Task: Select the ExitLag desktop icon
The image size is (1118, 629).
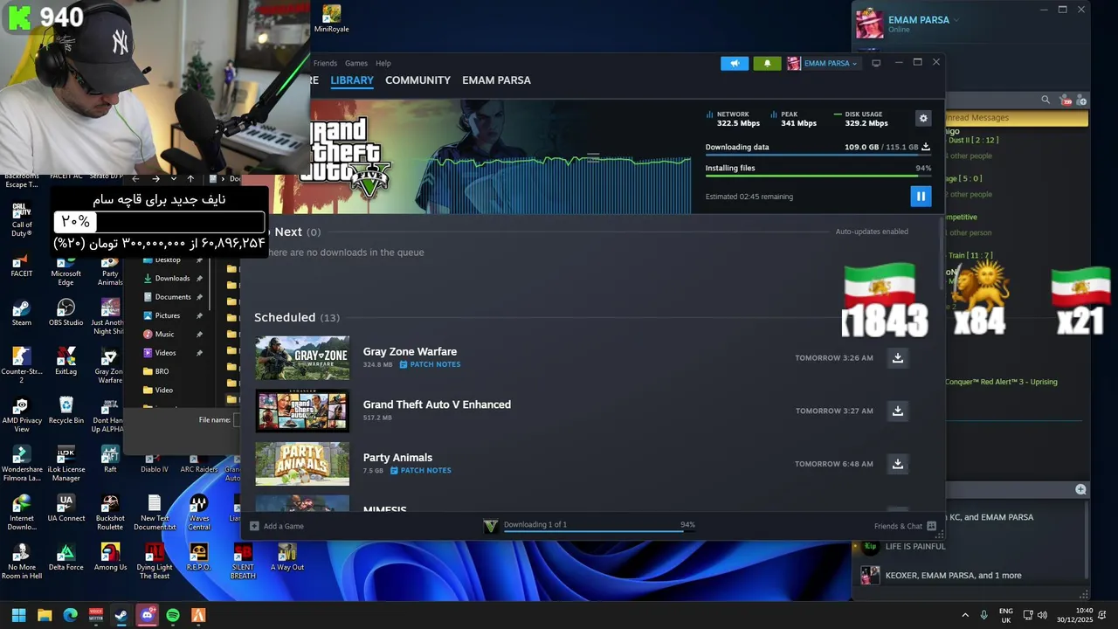Action: click(x=66, y=361)
